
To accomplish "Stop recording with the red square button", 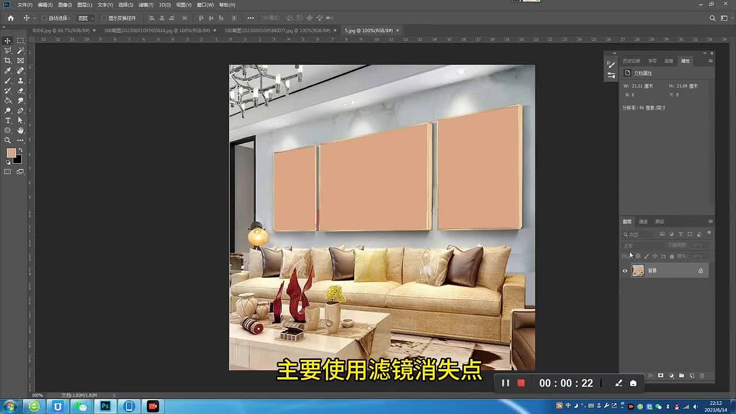I will [x=520, y=383].
